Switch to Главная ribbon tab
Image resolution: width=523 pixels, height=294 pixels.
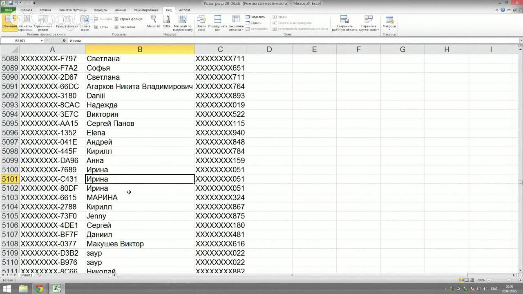26,10
